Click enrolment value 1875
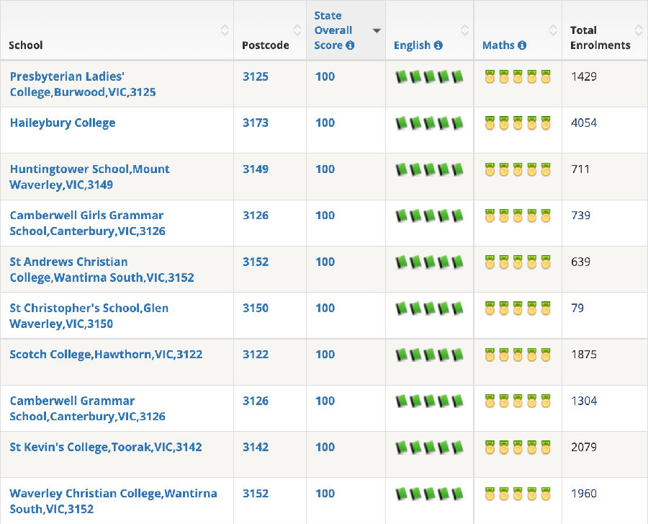This screenshot has height=524, width=648. click(x=583, y=355)
